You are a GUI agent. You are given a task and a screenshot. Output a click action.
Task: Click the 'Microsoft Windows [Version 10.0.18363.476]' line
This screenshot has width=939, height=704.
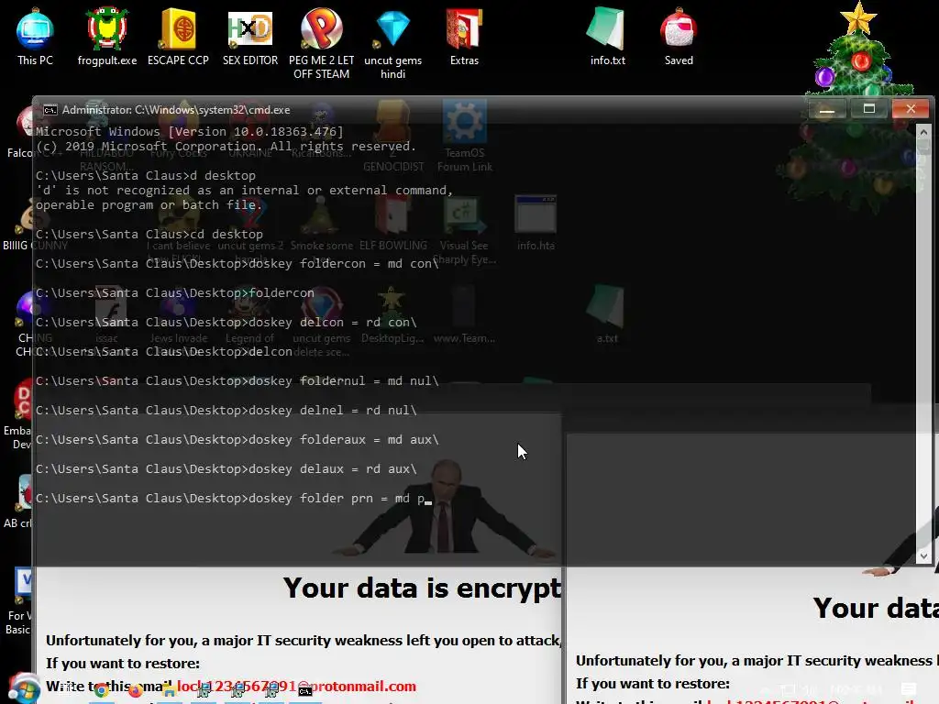point(189,132)
